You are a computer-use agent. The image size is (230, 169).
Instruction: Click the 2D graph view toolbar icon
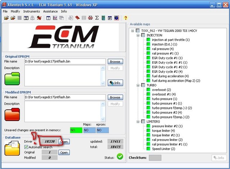pos(55,18)
